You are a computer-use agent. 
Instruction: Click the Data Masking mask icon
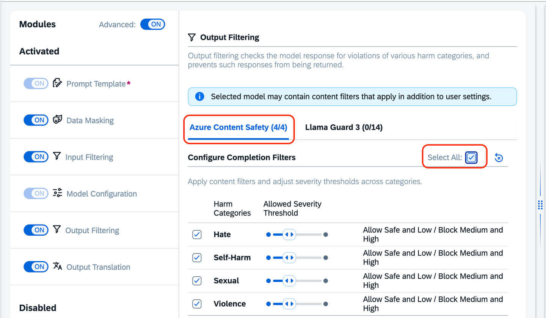tap(57, 120)
